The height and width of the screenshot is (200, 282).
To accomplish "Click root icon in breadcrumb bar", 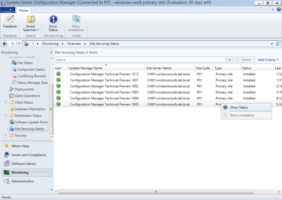I will pyautogui.click(x=26, y=44).
